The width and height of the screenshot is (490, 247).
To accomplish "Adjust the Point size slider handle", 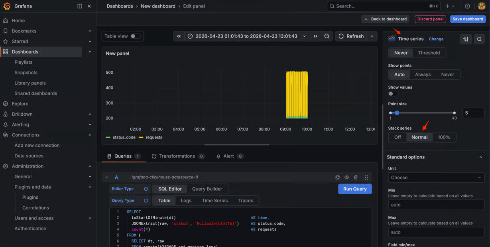I will (397, 113).
